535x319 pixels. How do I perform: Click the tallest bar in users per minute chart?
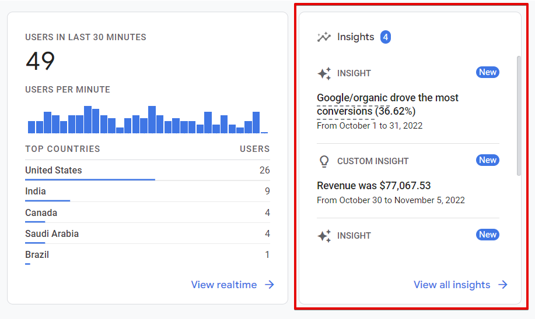(88, 119)
